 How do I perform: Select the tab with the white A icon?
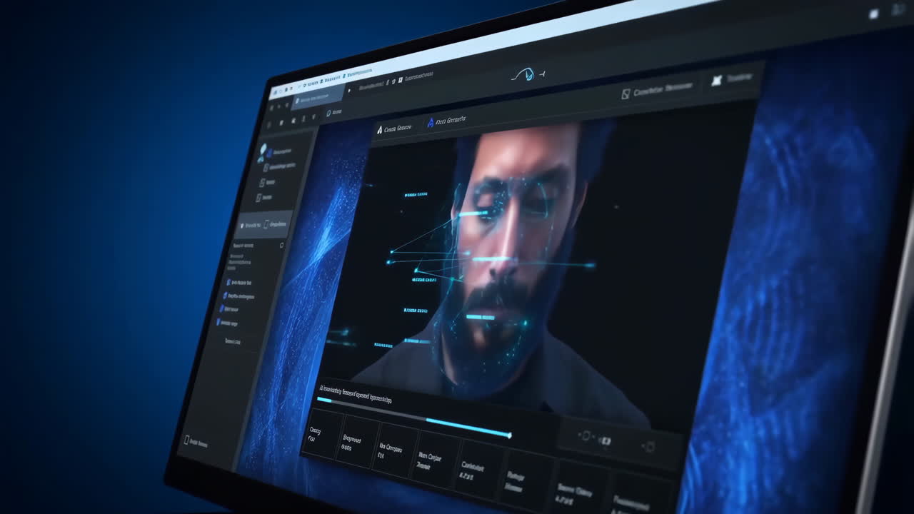pyautogui.click(x=394, y=129)
